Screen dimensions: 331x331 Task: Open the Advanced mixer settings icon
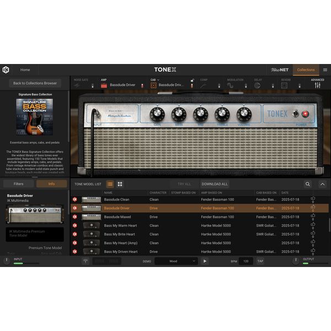point(317,85)
